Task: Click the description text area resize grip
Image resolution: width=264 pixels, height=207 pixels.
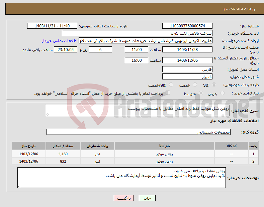Action: pyautogui.click(x=48, y=114)
